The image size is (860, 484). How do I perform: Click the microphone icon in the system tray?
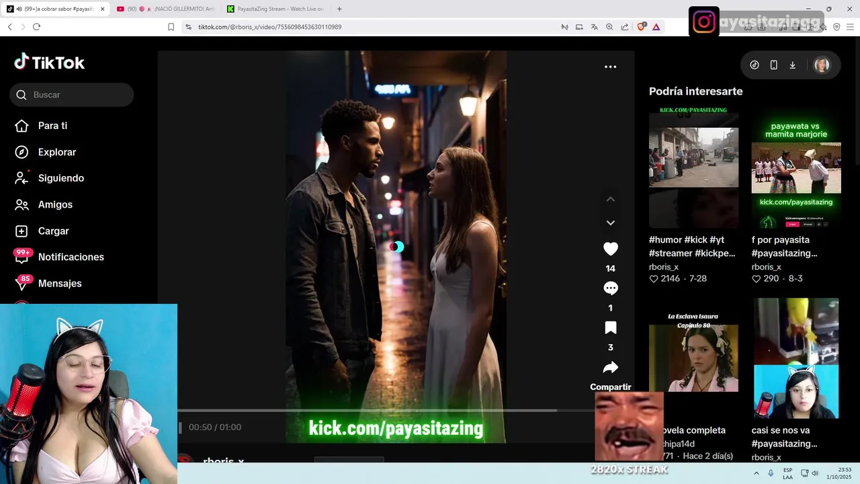click(x=771, y=473)
